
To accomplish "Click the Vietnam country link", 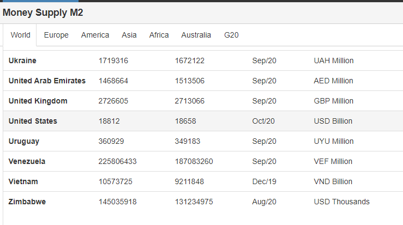I will pyautogui.click(x=23, y=181).
